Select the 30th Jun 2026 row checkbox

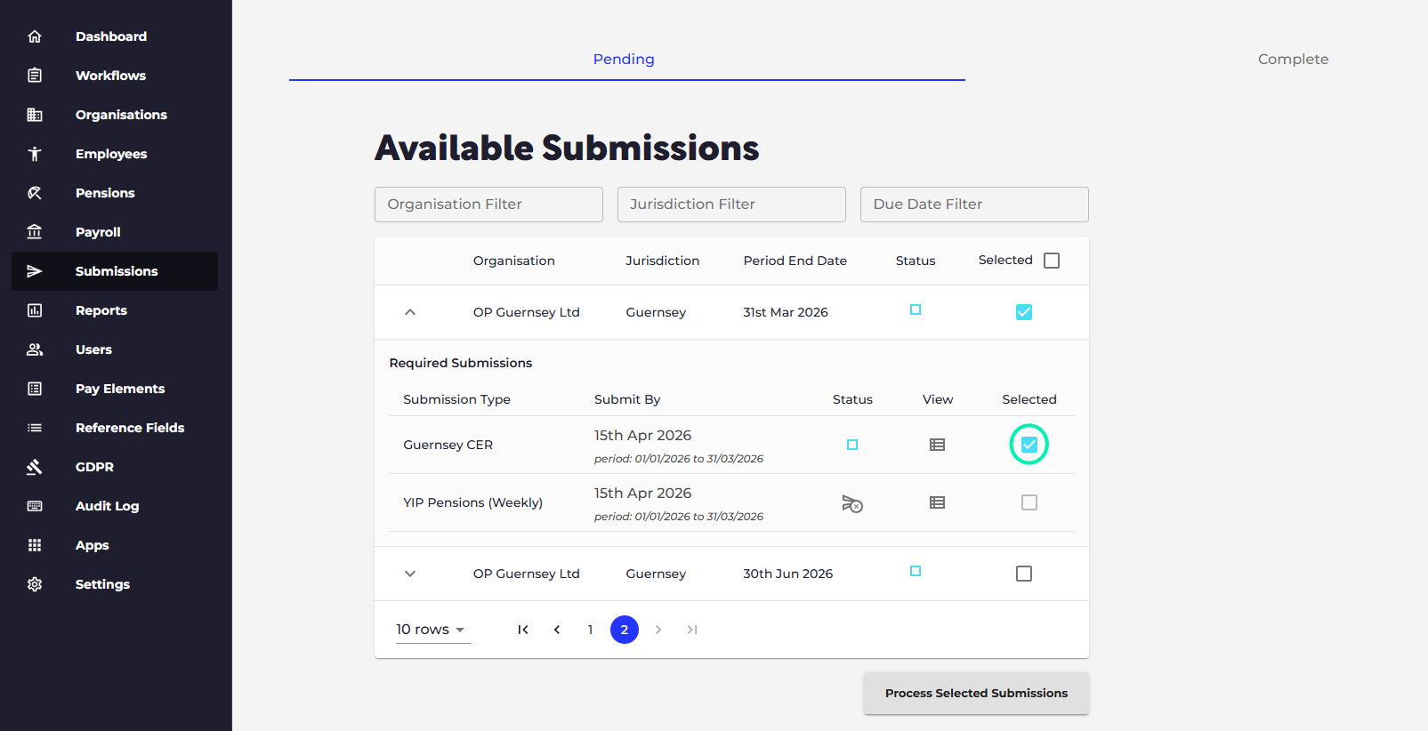(x=1024, y=574)
